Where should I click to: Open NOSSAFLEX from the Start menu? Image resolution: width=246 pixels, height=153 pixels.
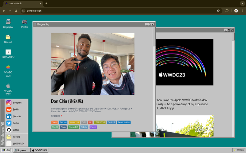point(16,144)
